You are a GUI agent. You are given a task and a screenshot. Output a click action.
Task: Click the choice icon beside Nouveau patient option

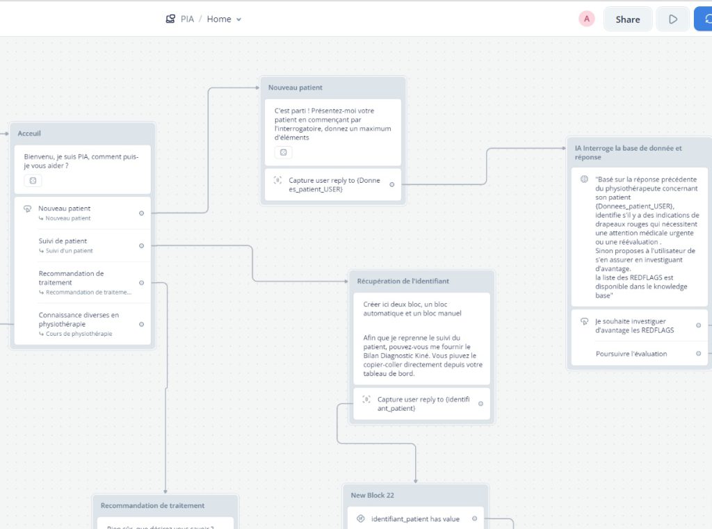pos(27,209)
